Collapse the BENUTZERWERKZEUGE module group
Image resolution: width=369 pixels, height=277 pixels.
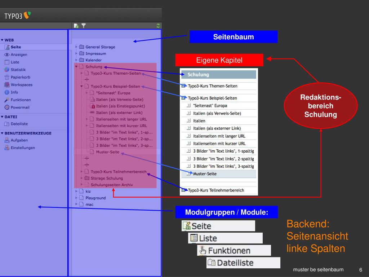2,133
